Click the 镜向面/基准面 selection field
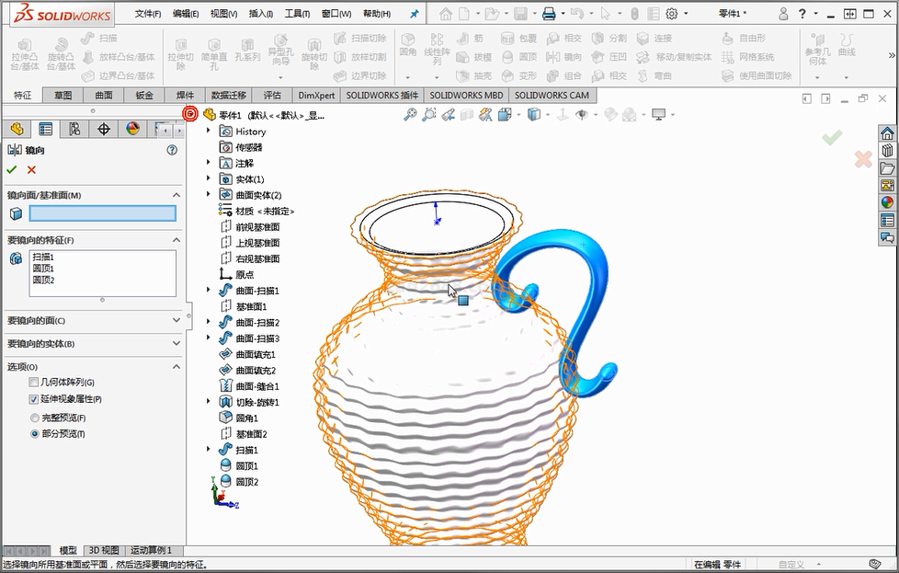 coord(102,213)
